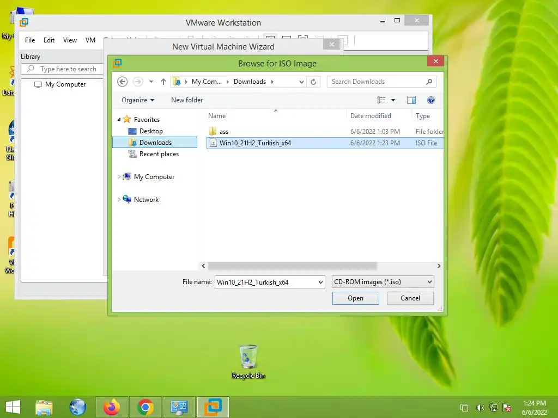The image size is (558, 418).
Task: Close the Browse for ISO Image dialog
Action: click(x=435, y=61)
